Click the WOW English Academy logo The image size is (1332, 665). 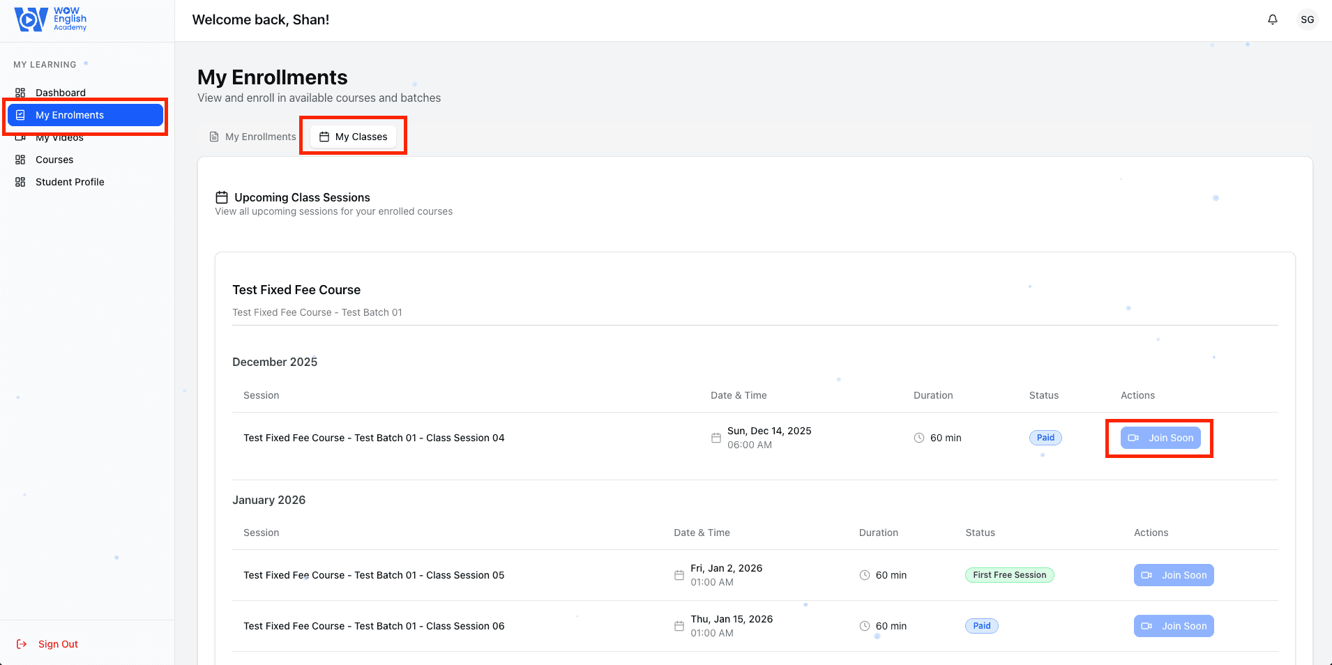pos(51,20)
